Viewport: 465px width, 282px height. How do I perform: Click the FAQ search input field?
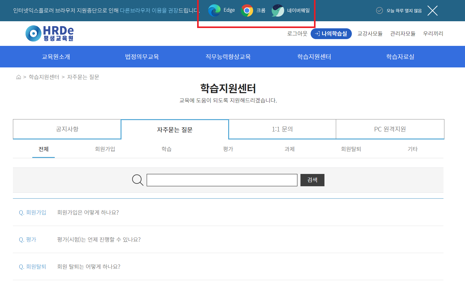point(222,180)
